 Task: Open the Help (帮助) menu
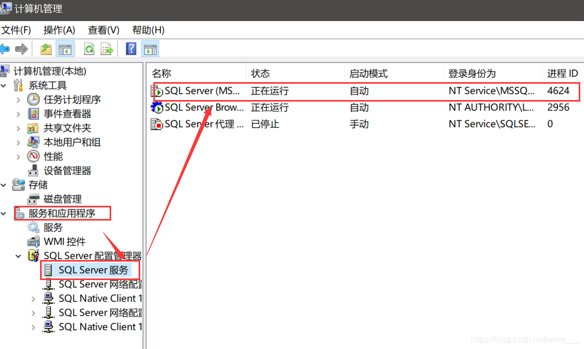148,30
